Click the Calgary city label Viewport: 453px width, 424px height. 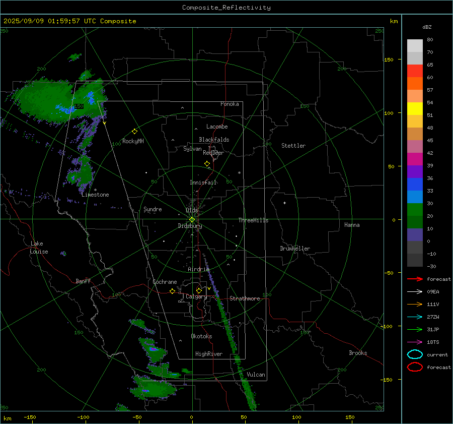pos(196,296)
